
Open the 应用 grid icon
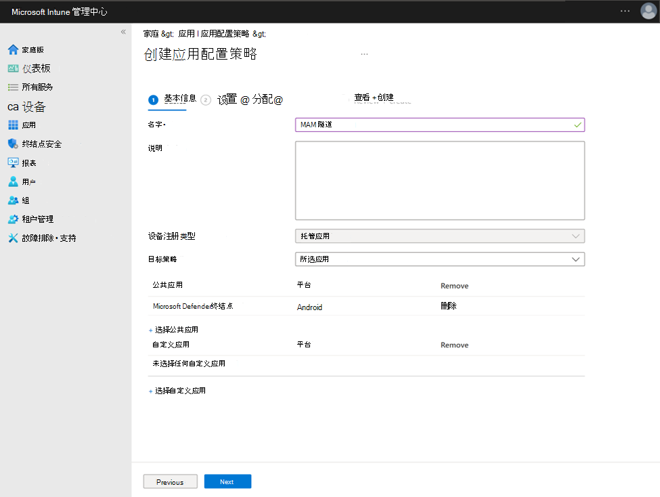tap(13, 125)
